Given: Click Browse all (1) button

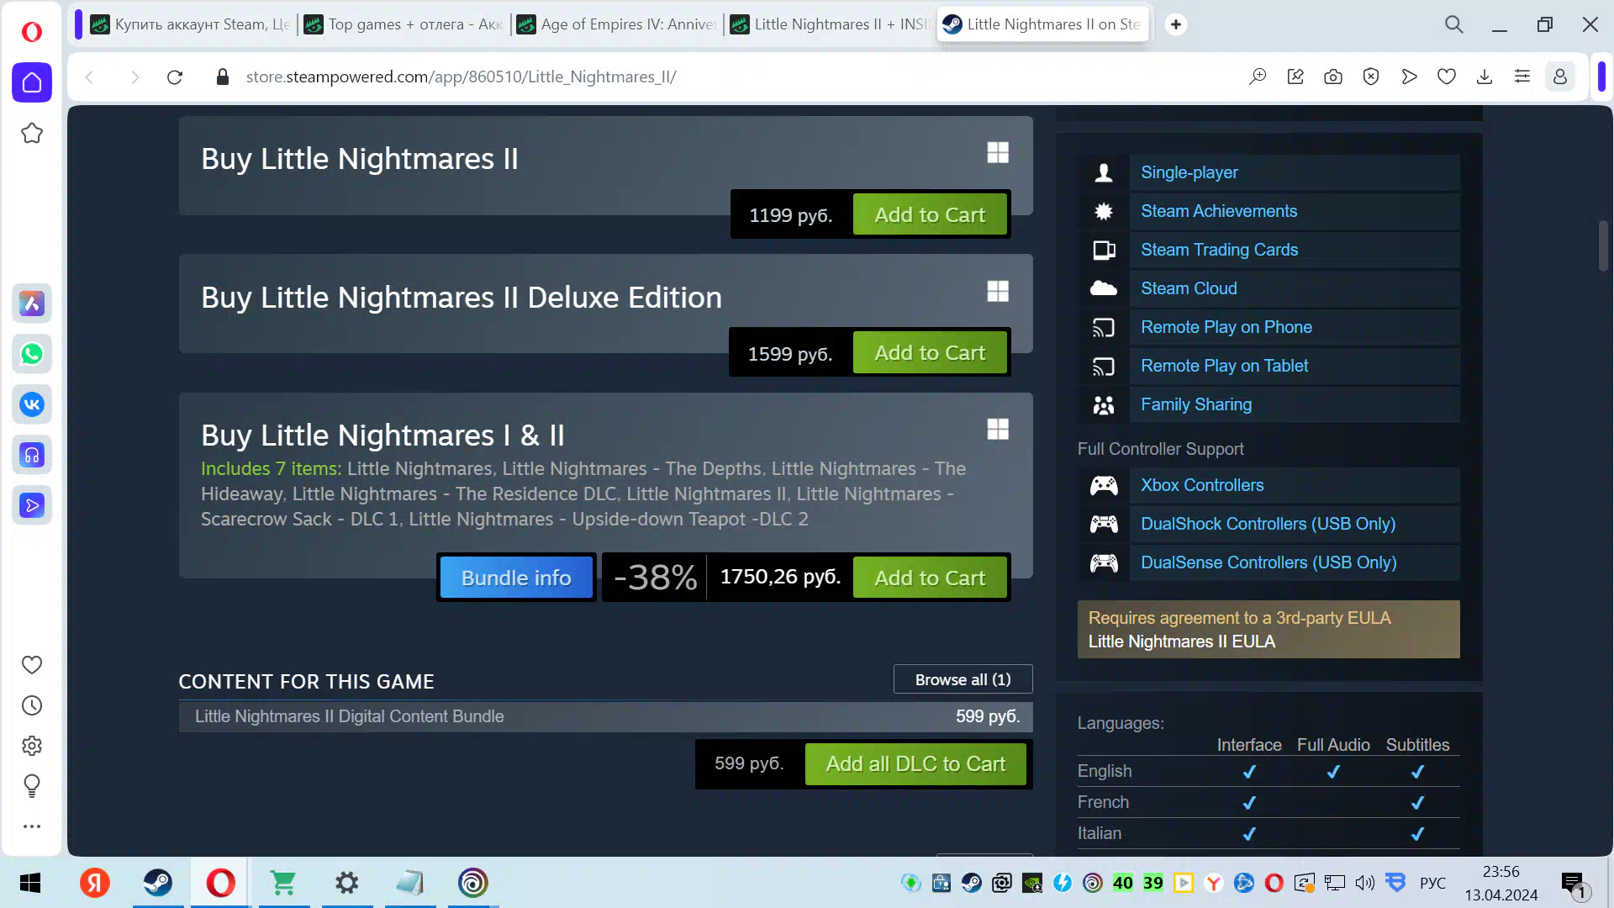Looking at the screenshot, I should coord(963,679).
